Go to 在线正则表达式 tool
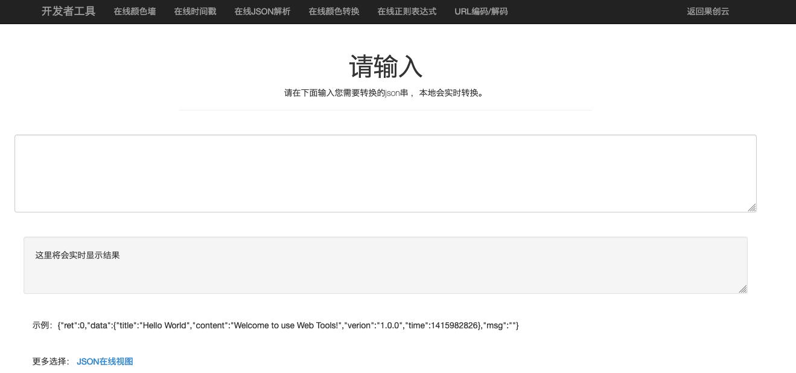The height and width of the screenshot is (373, 796). click(406, 11)
